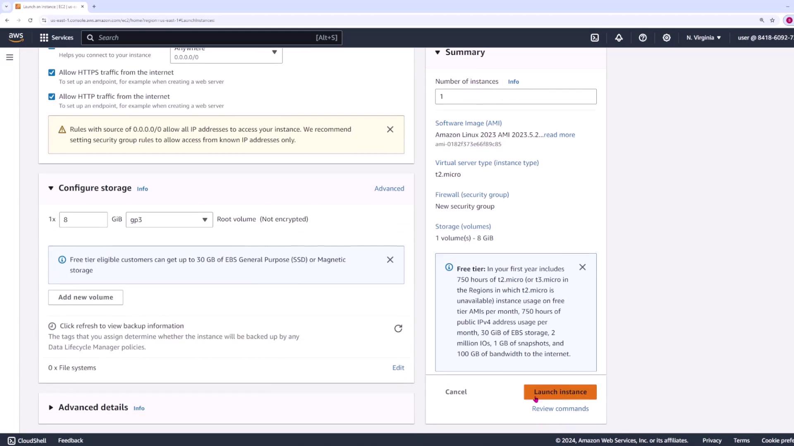Click the Number of instances input field

pyautogui.click(x=515, y=97)
